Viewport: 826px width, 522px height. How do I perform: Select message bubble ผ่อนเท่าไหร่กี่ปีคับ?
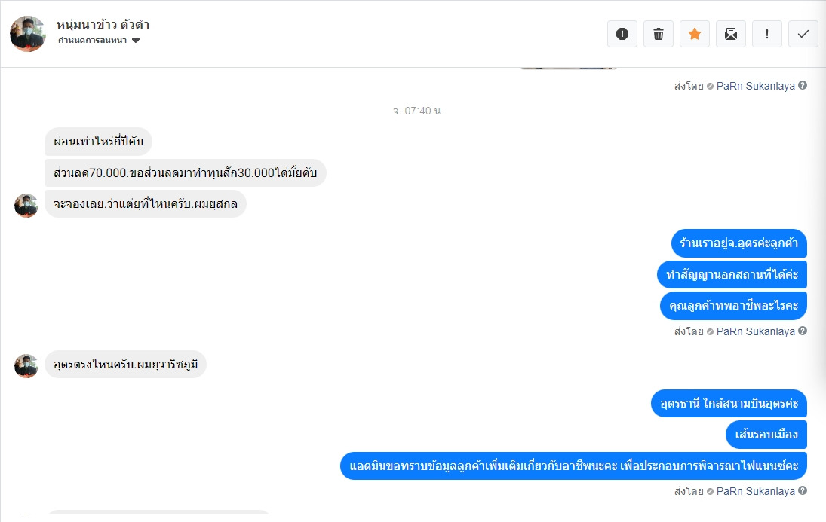click(x=99, y=142)
